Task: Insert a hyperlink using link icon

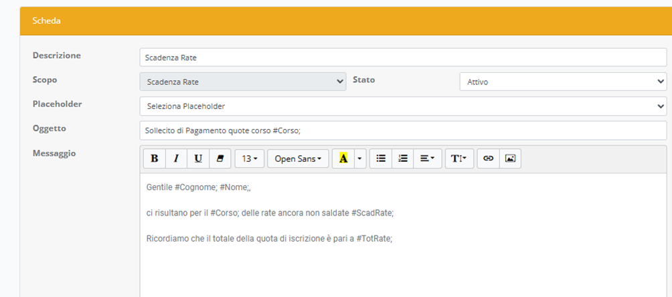Action: pos(488,159)
